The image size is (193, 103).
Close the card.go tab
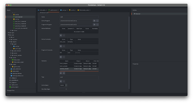click(67, 10)
